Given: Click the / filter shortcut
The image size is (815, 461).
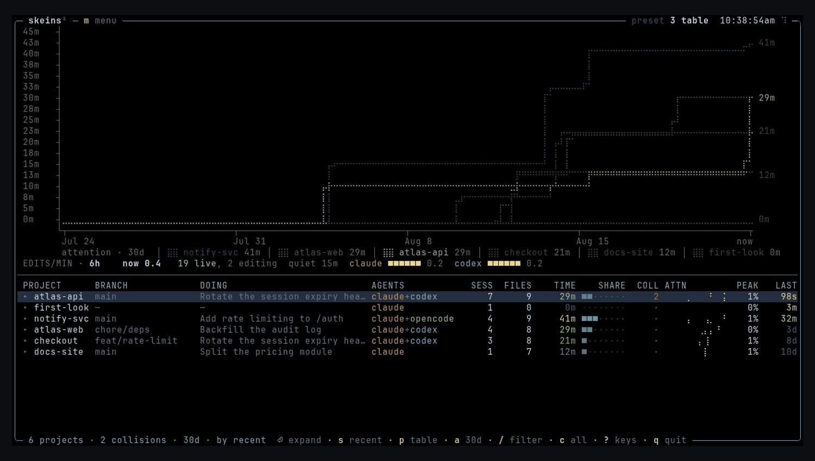Looking at the screenshot, I should tap(521, 440).
